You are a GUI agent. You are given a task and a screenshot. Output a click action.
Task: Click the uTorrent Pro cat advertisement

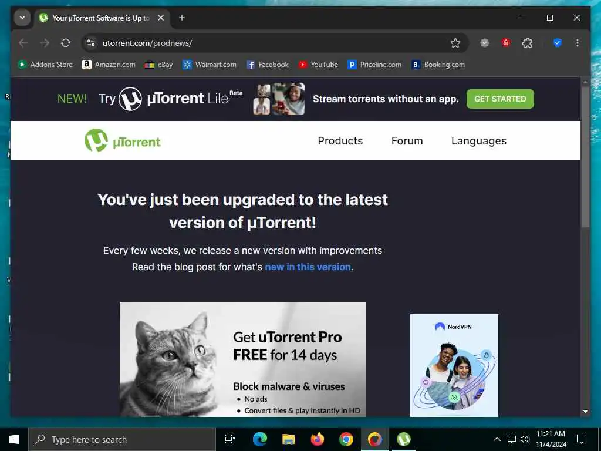[243, 359]
